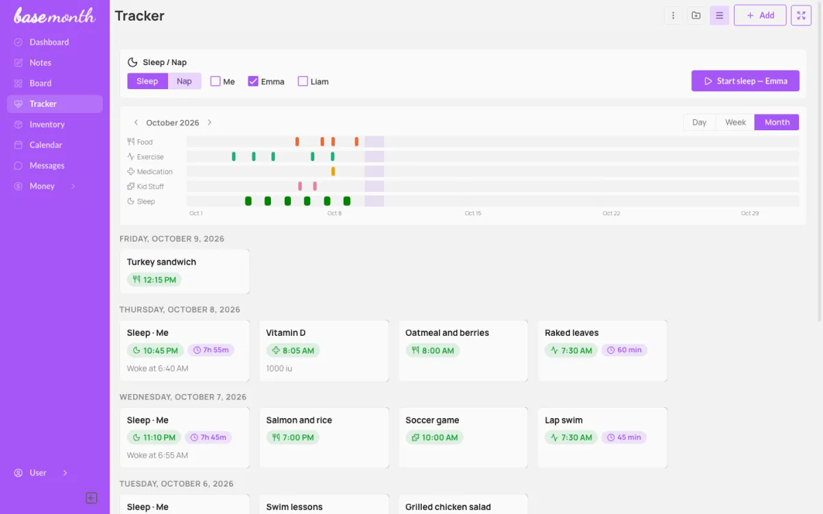This screenshot has width=823, height=514.
Task: Open the Grilled chicken salad entry
Action: click(x=463, y=504)
